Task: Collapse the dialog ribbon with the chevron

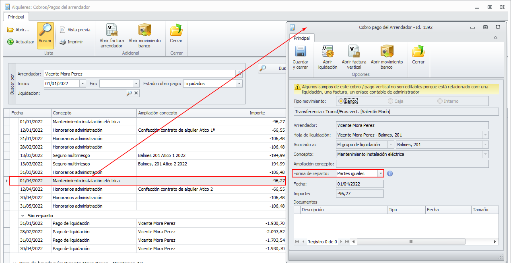Action: pyautogui.click(x=495, y=38)
